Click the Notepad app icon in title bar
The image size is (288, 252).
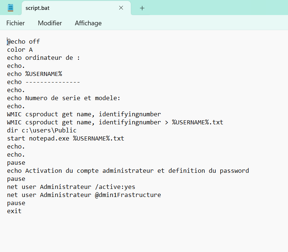(10, 8)
